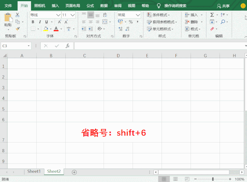Click the Find and Select magnifier
The height and width of the screenshot is (182, 247).
tap(223, 22)
